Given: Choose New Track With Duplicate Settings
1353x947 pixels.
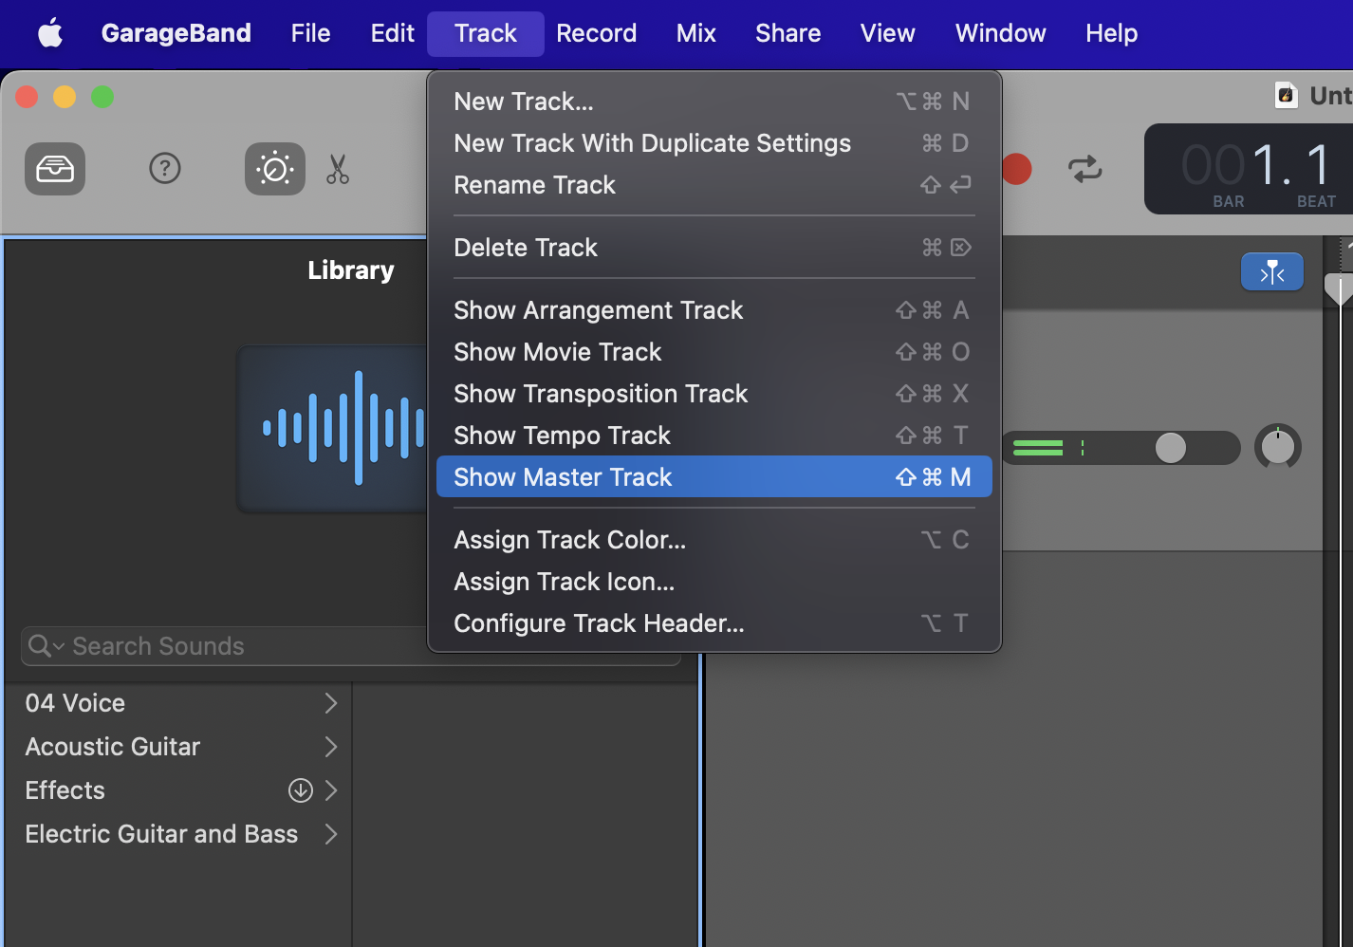Looking at the screenshot, I should point(714,143).
